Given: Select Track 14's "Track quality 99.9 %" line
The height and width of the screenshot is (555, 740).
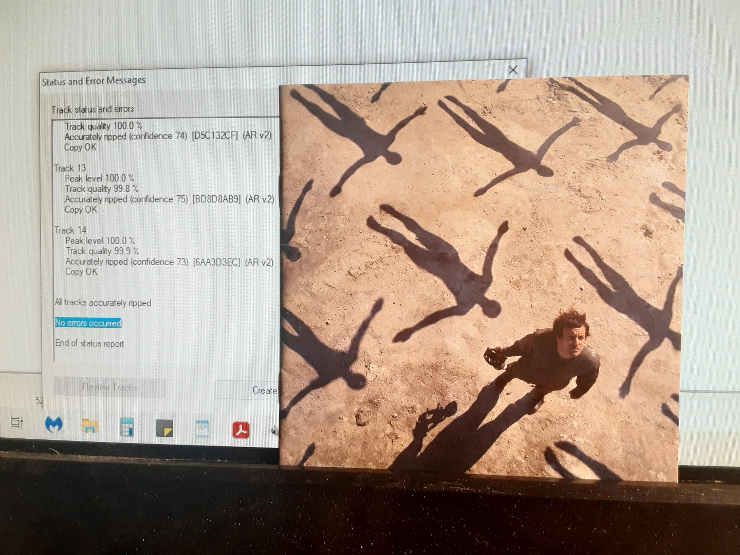Looking at the screenshot, I should pyautogui.click(x=102, y=251).
